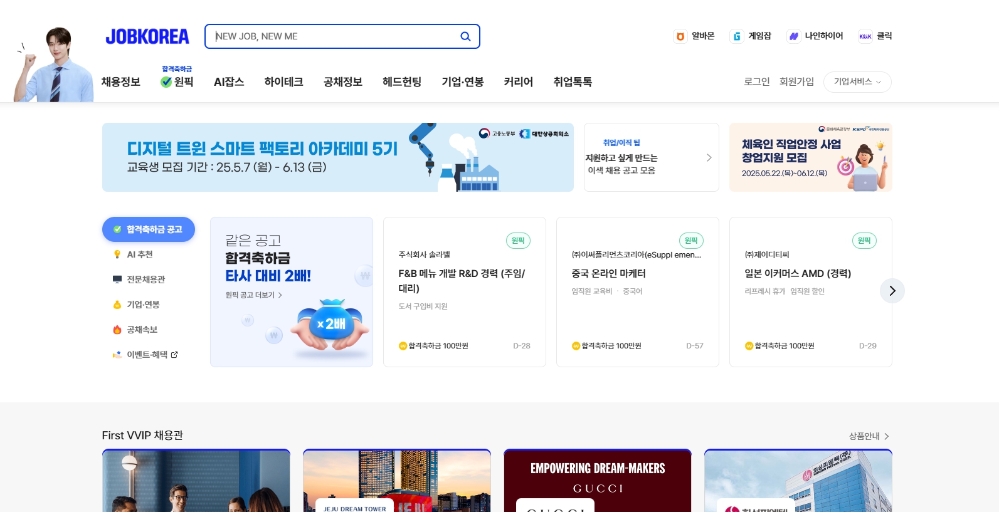
Task: Click the monitor icon for 전문채용관
Action: [x=117, y=280]
